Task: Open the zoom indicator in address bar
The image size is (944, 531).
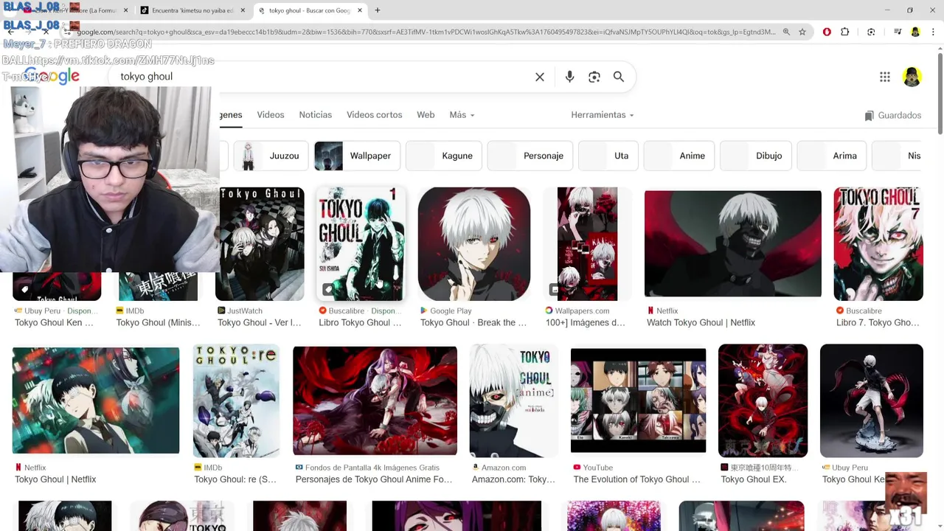Action: [786, 32]
